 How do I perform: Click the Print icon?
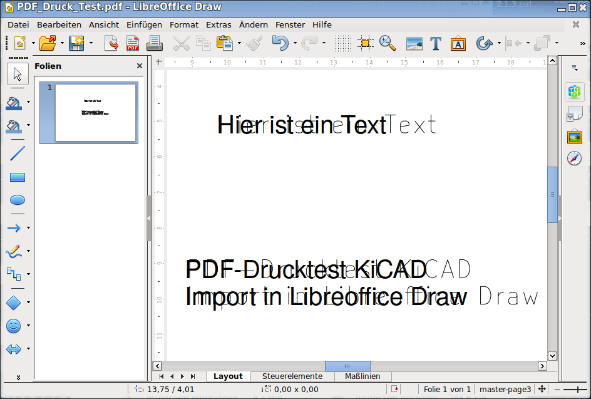(x=154, y=43)
